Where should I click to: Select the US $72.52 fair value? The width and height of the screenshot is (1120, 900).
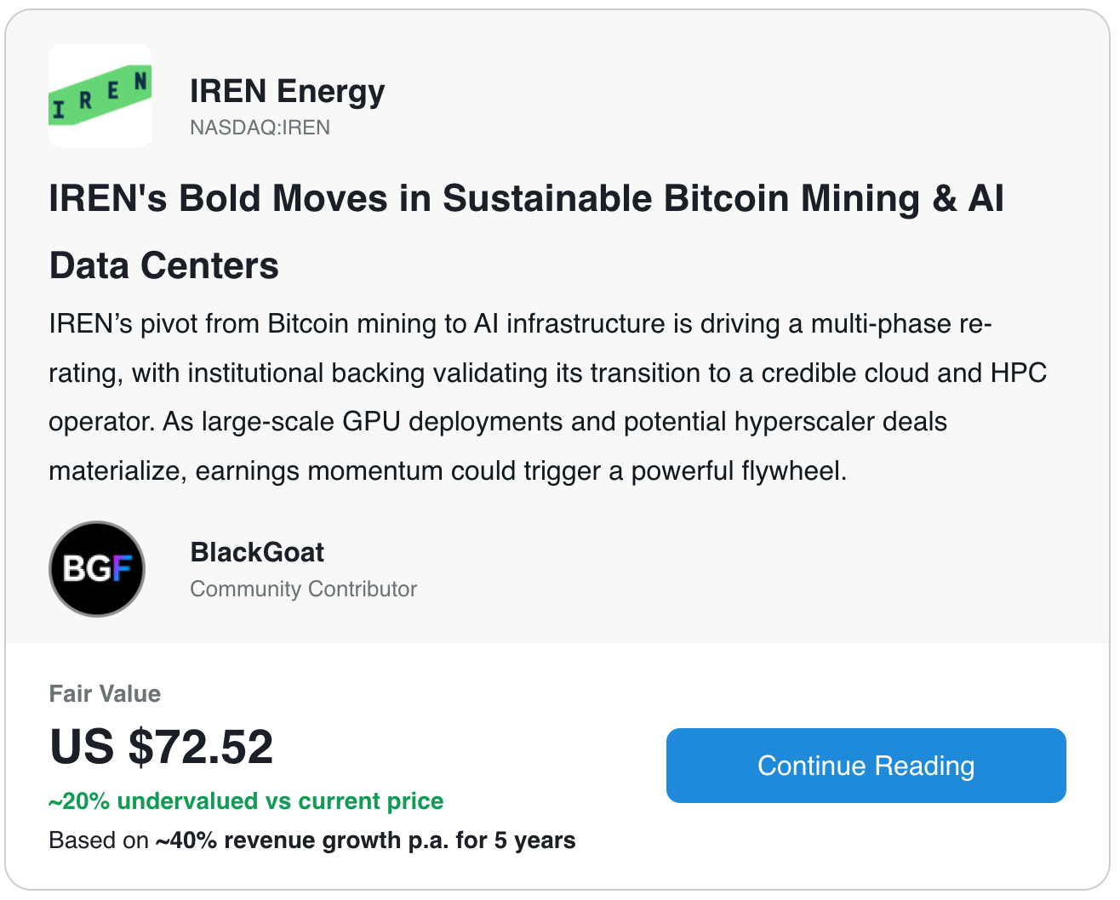coord(162,747)
